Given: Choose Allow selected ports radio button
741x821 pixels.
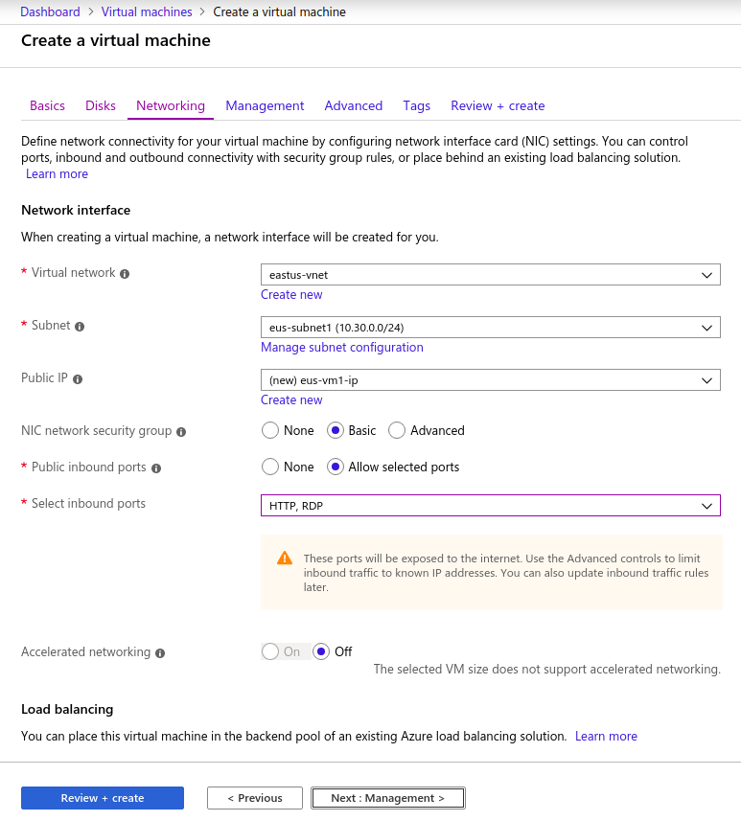Looking at the screenshot, I should point(335,468).
